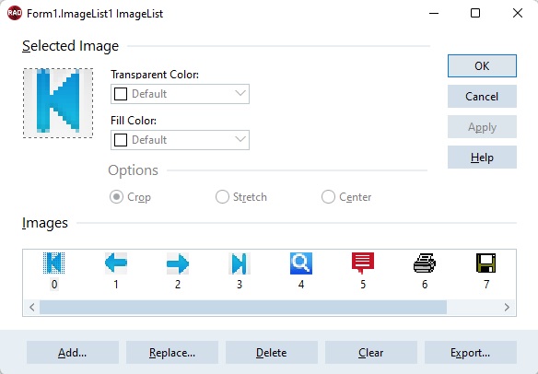Open the Transparent Color dropdown
The image size is (538, 374).
180,94
